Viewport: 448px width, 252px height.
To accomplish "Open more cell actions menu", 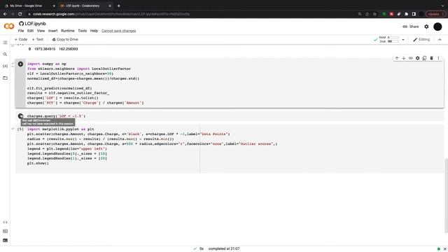I will (438, 58).
